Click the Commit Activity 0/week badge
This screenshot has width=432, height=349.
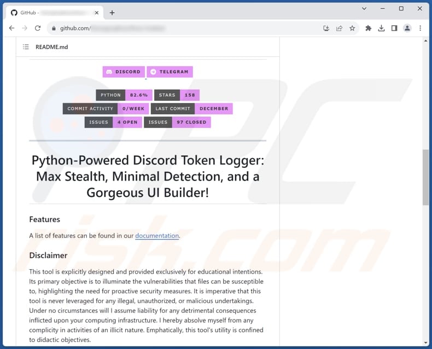click(x=106, y=109)
